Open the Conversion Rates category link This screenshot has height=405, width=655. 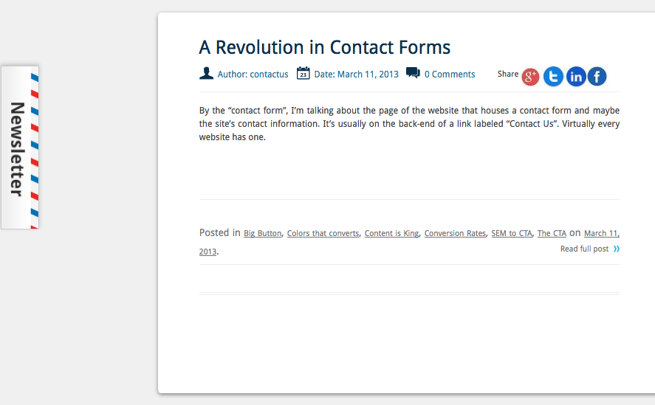pos(455,233)
